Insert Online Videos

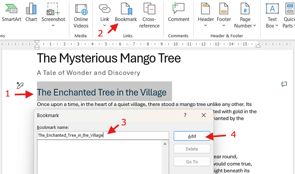pyautogui.click(x=81, y=16)
